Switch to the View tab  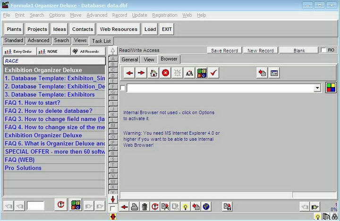click(x=149, y=59)
